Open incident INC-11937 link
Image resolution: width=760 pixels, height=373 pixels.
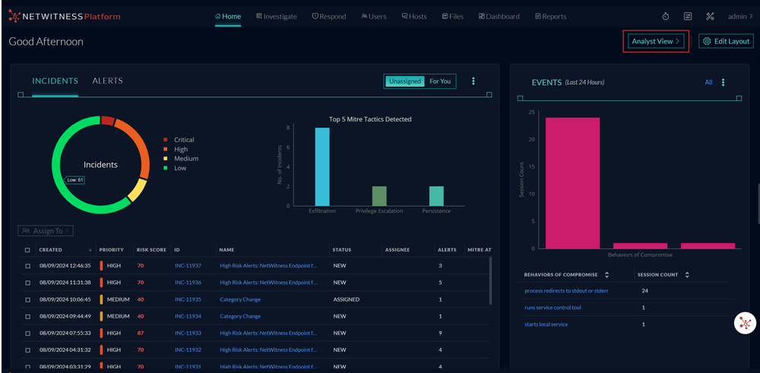pos(188,266)
